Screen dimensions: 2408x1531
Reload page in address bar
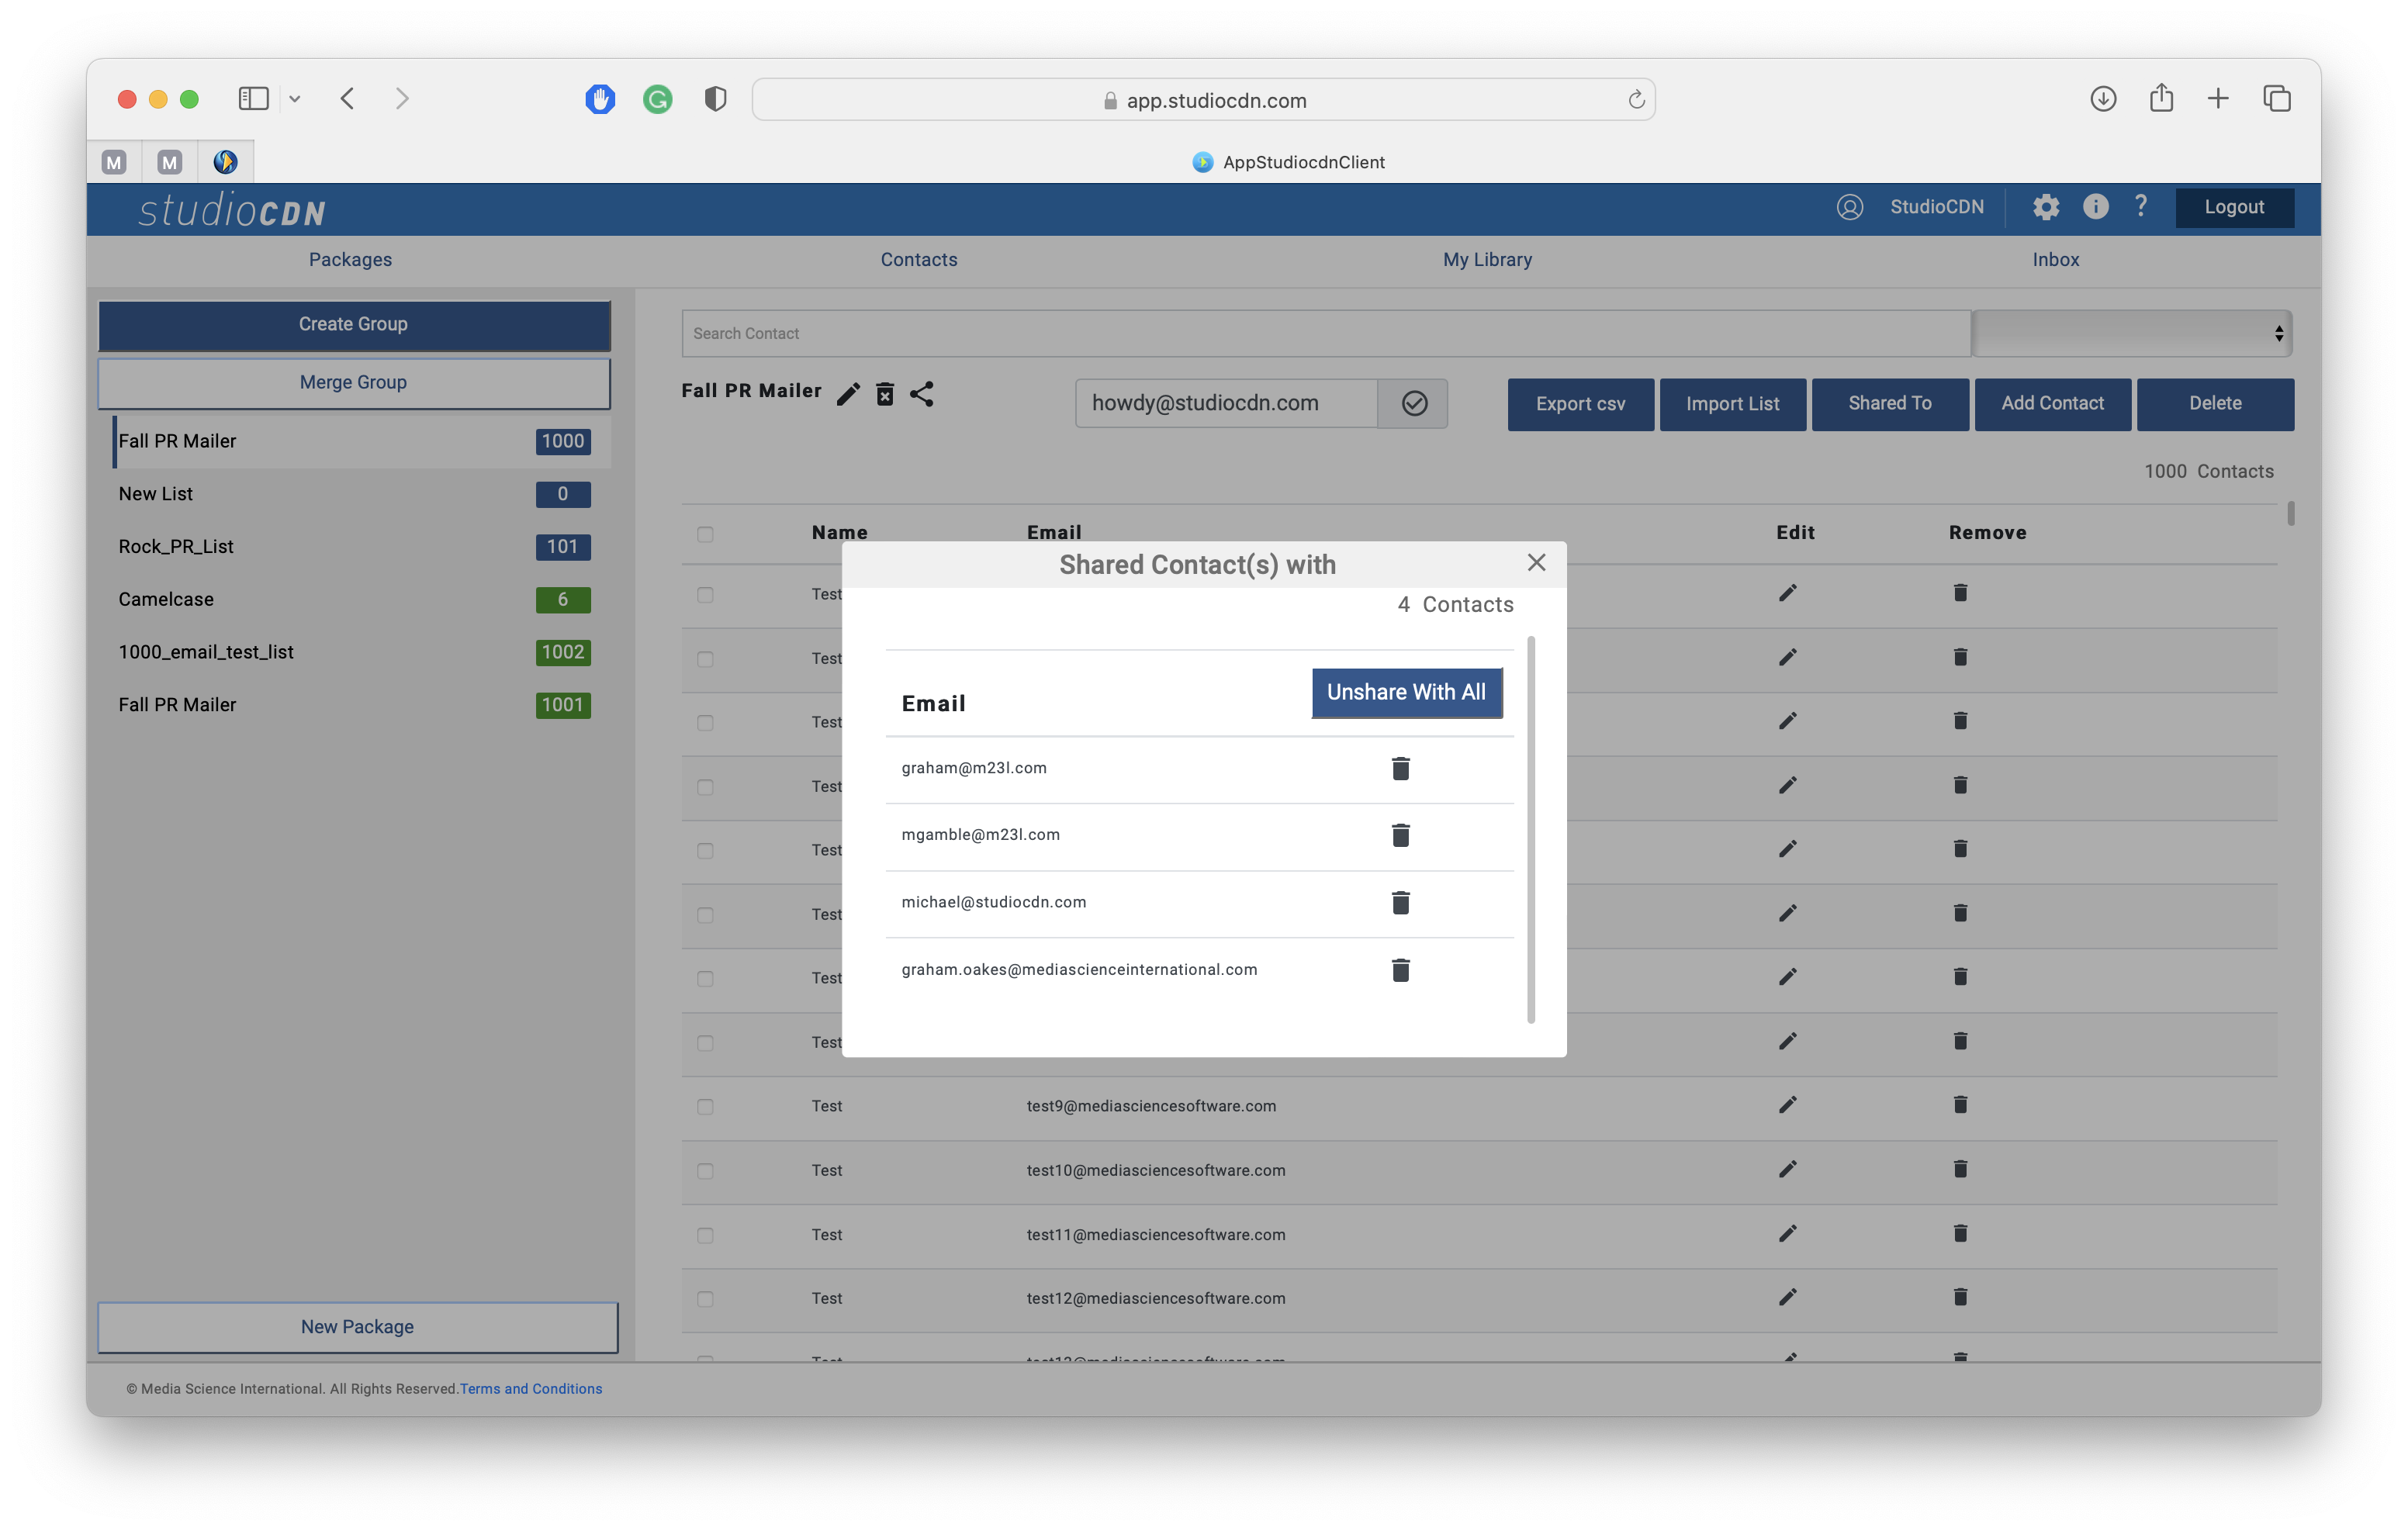(x=1636, y=100)
